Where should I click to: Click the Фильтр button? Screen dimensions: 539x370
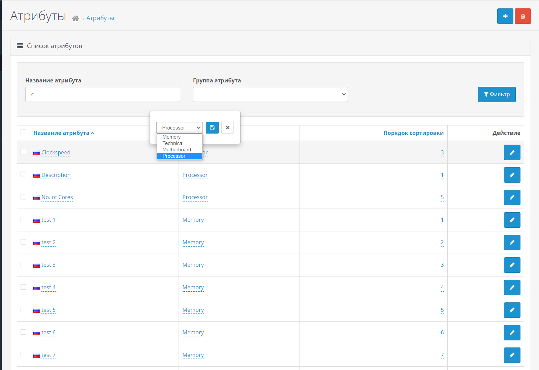pos(497,95)
